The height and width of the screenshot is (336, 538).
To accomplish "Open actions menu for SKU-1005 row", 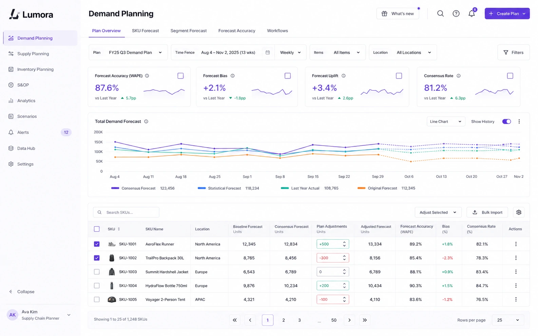I will pyautogui.click(x=516, y=300).
